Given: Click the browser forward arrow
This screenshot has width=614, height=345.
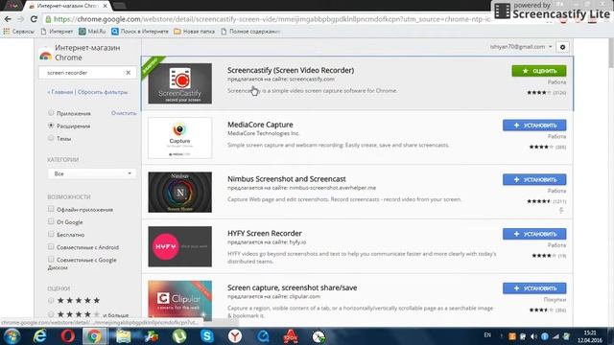Looking at the screenshot, I should click(21, 19).
